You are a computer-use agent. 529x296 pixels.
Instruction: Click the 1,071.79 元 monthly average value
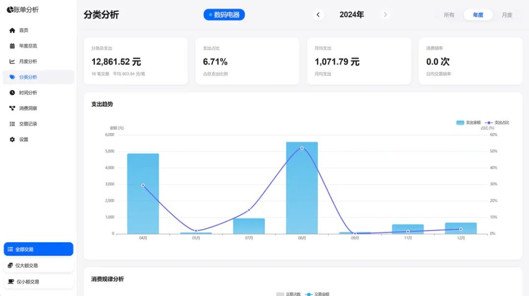337,62
